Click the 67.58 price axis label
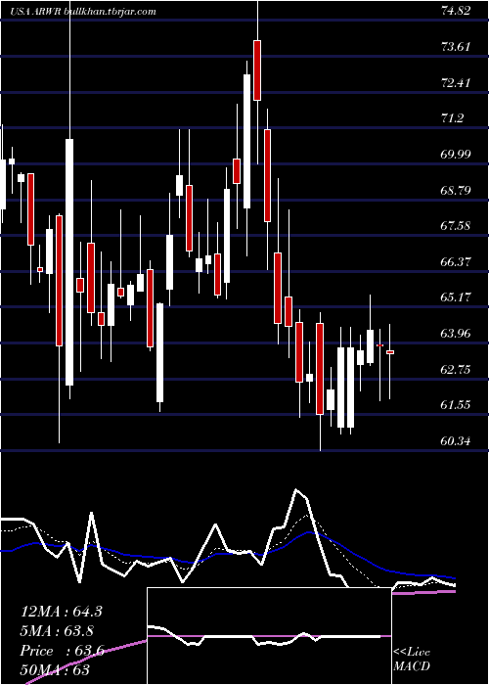This screenshot has height=685, width=489. (x=456, y=226)
